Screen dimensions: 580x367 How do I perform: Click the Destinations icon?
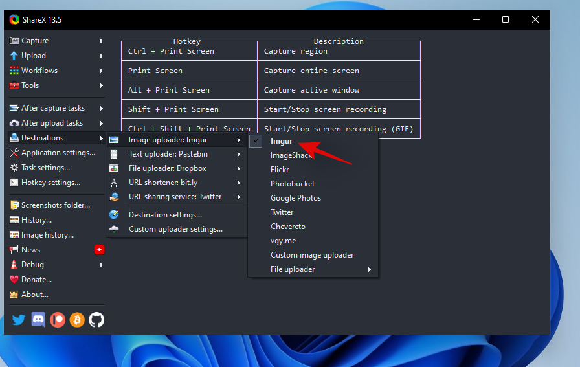pyautogui.click(x=14, y=138)
